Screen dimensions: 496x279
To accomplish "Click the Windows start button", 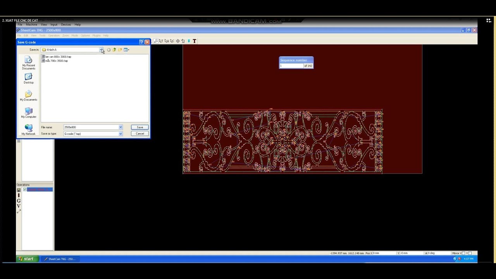I will [x=27, y=259].
